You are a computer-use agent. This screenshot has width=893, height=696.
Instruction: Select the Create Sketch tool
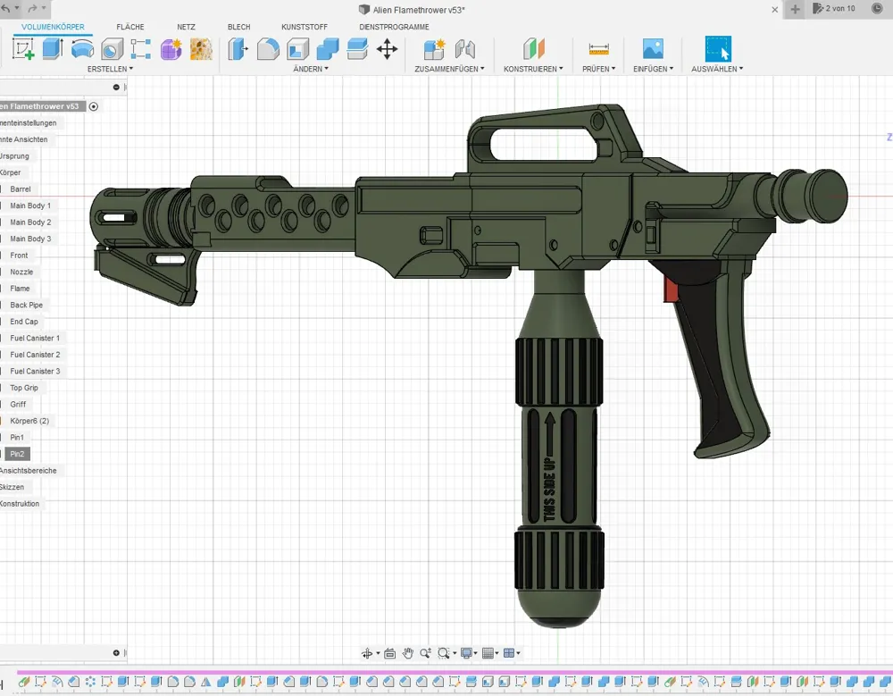[21, 49]
